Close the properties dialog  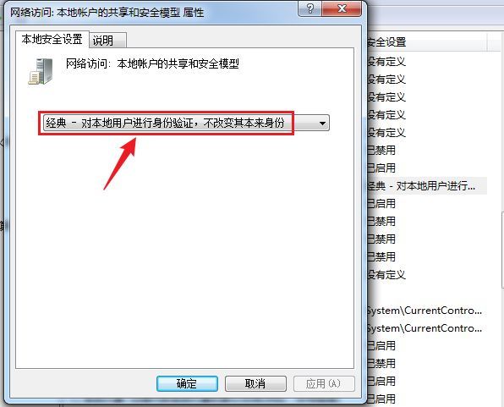click(x=342, y=8)
